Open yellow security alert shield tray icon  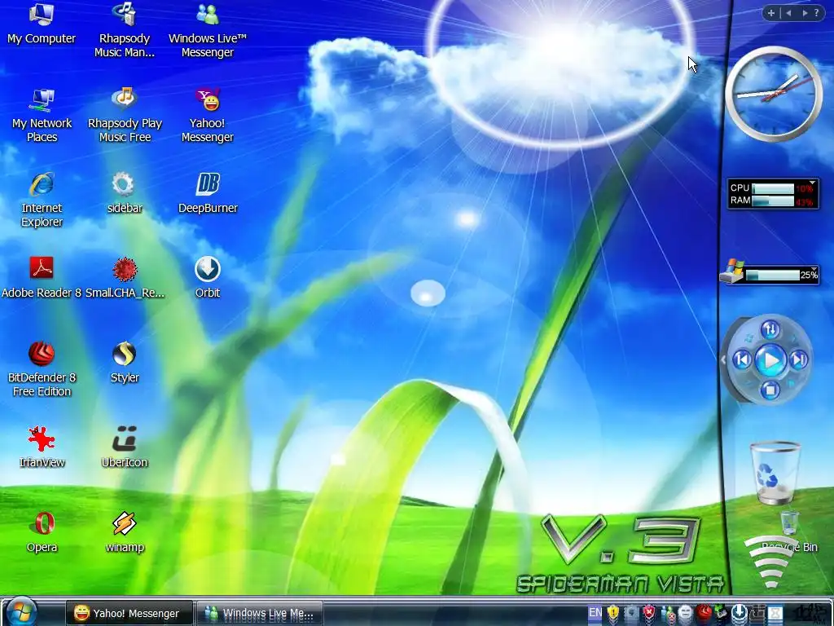tap(613, 613)
